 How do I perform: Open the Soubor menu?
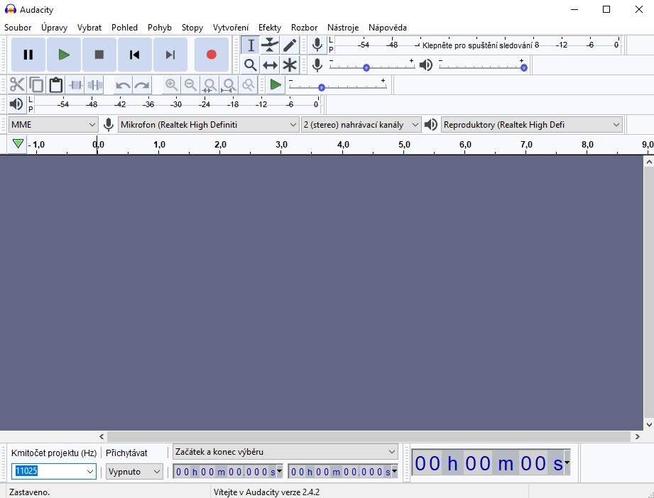coord(18,28)
